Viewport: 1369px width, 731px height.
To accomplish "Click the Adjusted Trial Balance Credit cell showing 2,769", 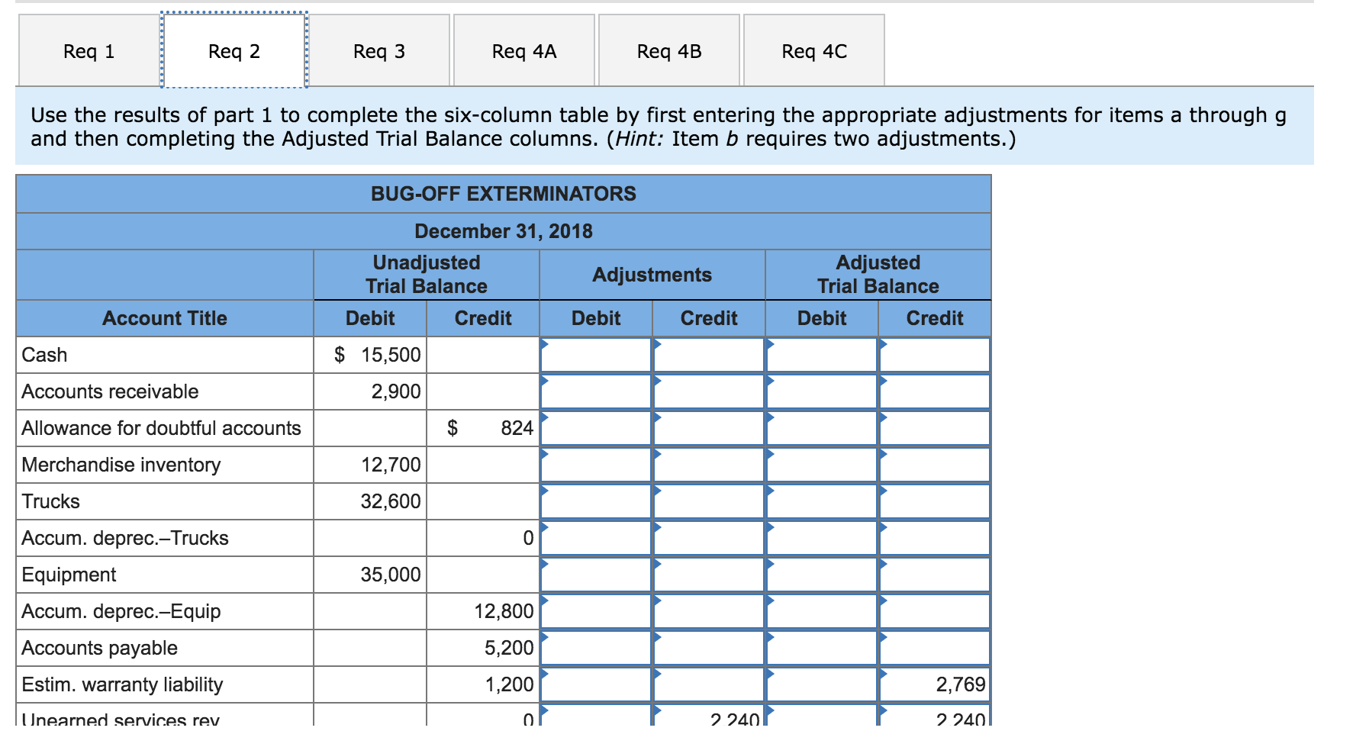I will click(x=934, y=684).
